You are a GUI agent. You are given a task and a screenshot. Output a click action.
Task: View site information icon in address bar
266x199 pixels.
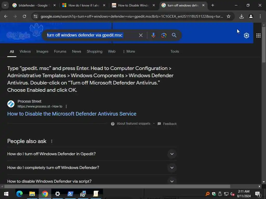point(35,16)
